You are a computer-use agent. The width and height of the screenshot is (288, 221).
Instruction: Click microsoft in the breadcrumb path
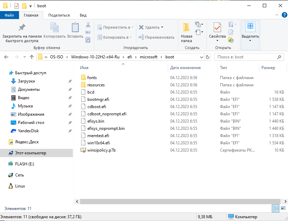pos(148,57)
